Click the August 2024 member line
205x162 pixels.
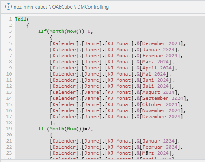coord(115,92)
